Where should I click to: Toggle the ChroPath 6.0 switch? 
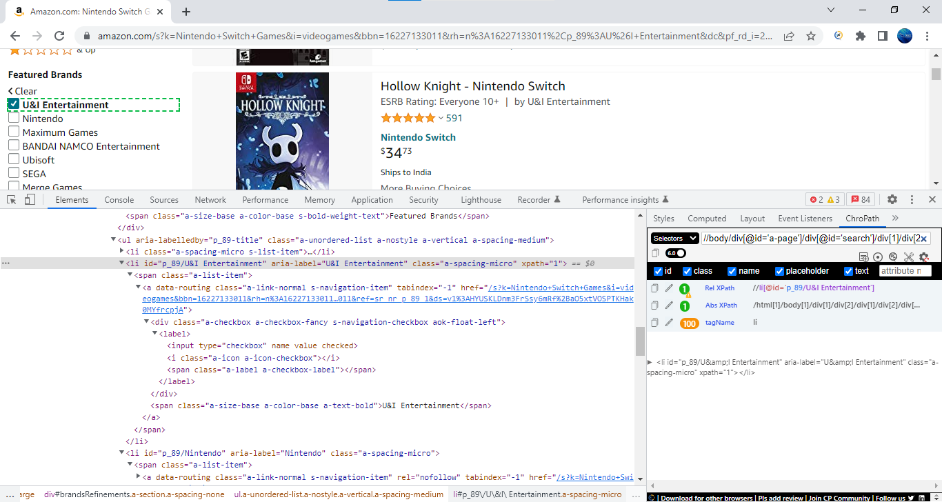tap(676, 254)
